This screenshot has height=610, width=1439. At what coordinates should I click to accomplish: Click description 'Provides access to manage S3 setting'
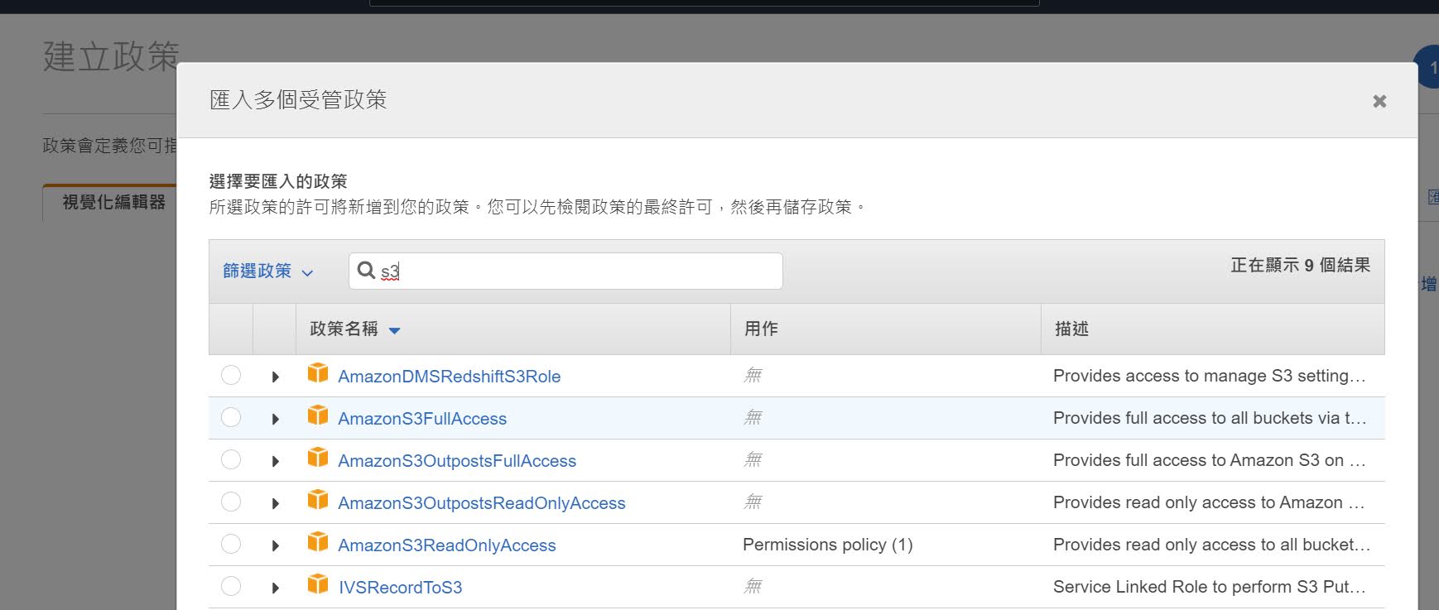click(x=1210, y=376)
